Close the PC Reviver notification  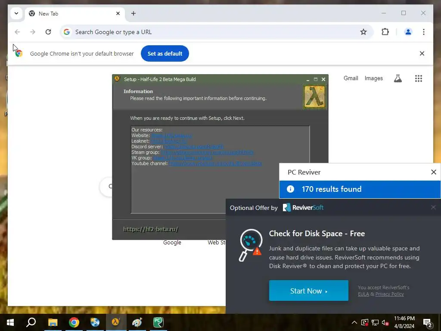pyautogui.click(x=433, y=172)
